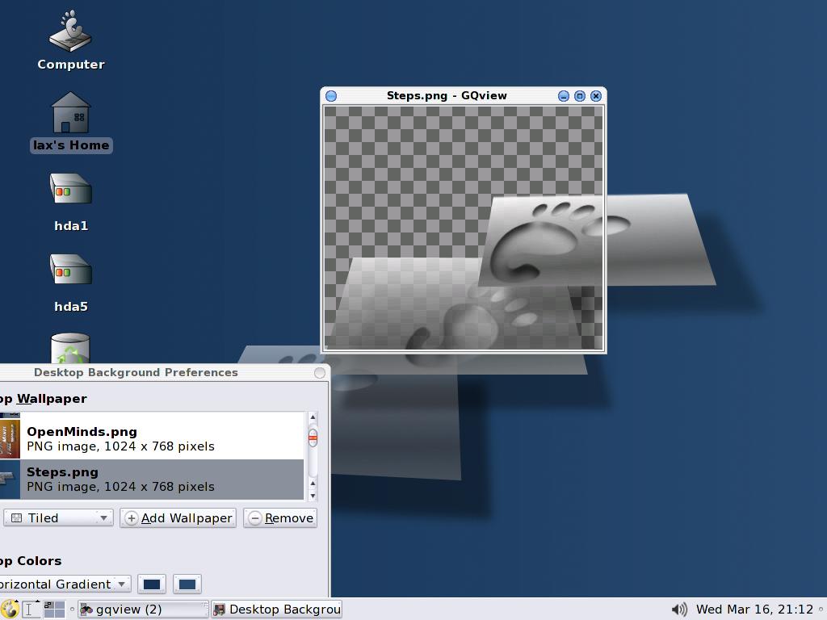Open lax's Home folder icon
The height and width of the screenshot is (620, 827).
coord(71,112)
